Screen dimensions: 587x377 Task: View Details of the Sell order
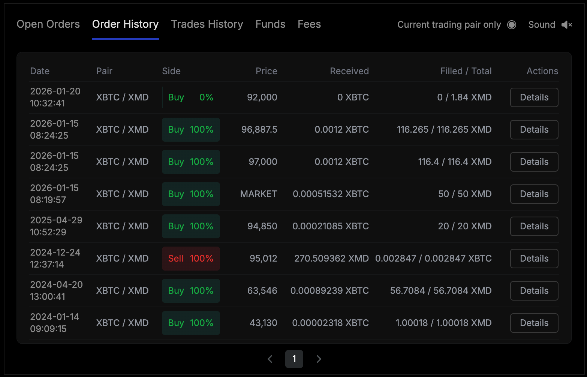[x=534, y=259]
